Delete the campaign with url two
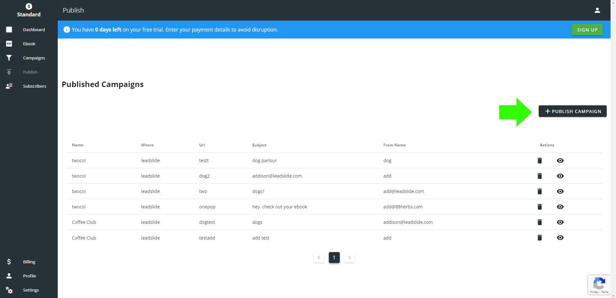Viewport: 616px width, 298px height. (540, 191)
